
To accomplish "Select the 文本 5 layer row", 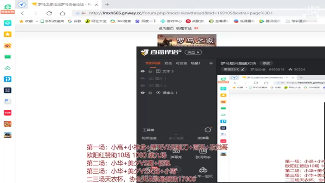I will point(176,71).
